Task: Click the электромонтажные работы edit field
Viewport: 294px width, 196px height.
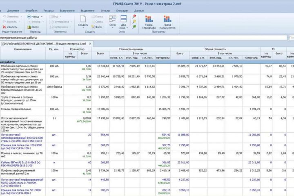Action: point(143,38)
